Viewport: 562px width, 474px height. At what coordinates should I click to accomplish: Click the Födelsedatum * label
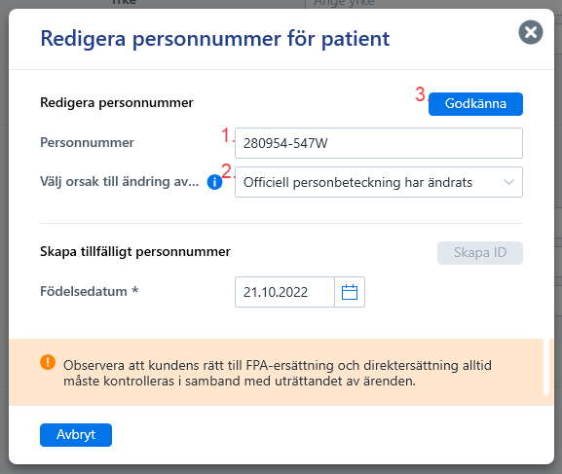point(90,291)
